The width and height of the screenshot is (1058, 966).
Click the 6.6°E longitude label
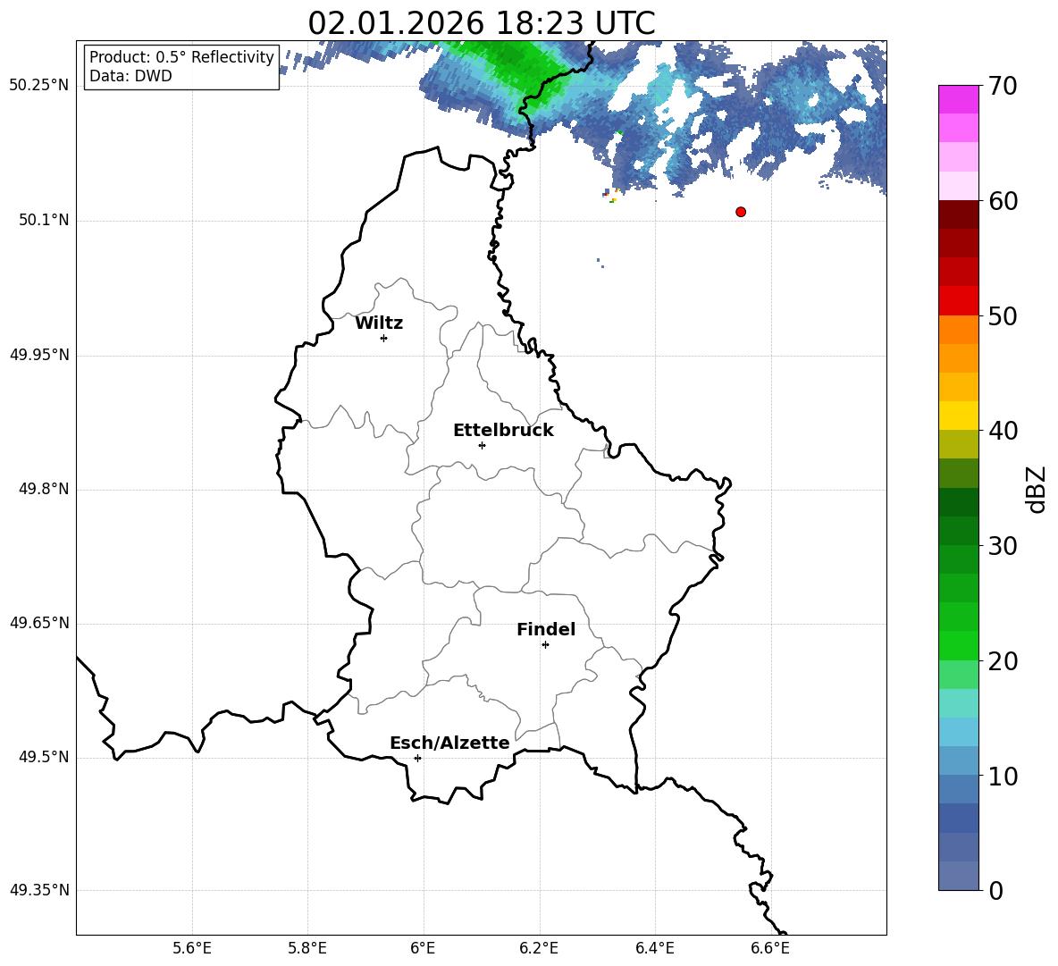tap(770, 948)
